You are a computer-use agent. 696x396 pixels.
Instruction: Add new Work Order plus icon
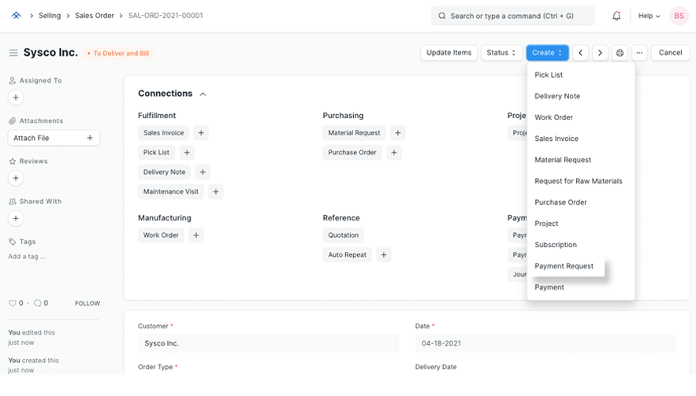click(x=196, y=235)
